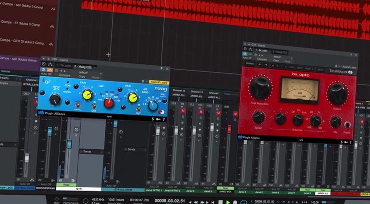Click the rewind button in transport

[196, 202]
